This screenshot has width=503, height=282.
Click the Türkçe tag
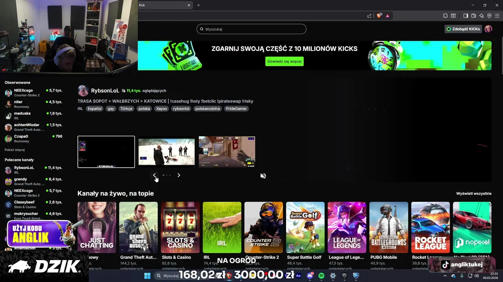pyautogui.click(x=127, y=108)
